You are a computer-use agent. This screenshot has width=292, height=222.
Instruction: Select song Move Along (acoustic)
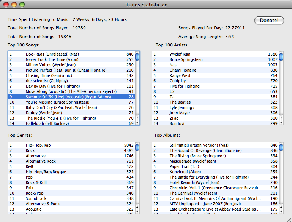coord(72,91)
